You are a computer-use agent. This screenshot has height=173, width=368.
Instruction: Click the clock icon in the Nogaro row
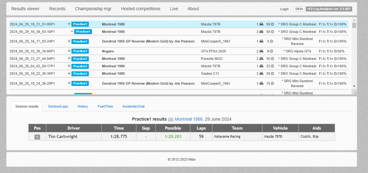coord(271,51)
